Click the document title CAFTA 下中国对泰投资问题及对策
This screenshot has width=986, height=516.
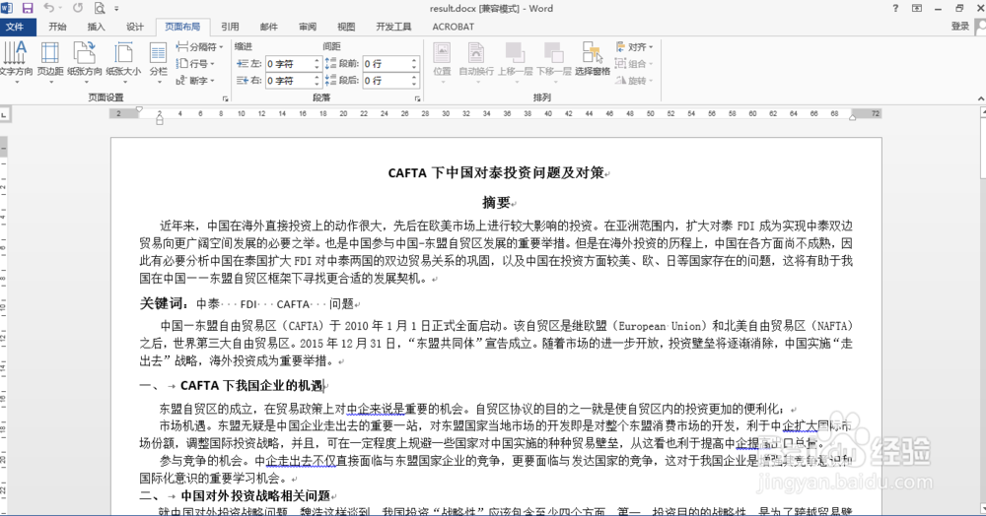click(497, 172)
